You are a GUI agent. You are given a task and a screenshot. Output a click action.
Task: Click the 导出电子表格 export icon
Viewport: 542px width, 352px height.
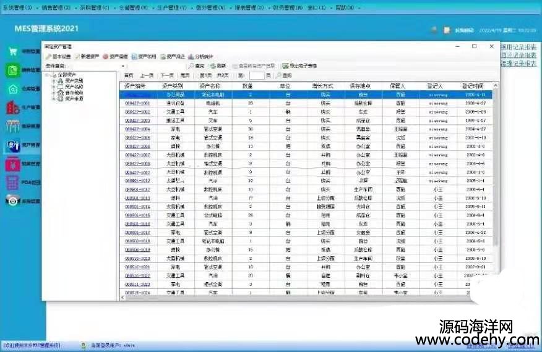[x=285, y=65]
